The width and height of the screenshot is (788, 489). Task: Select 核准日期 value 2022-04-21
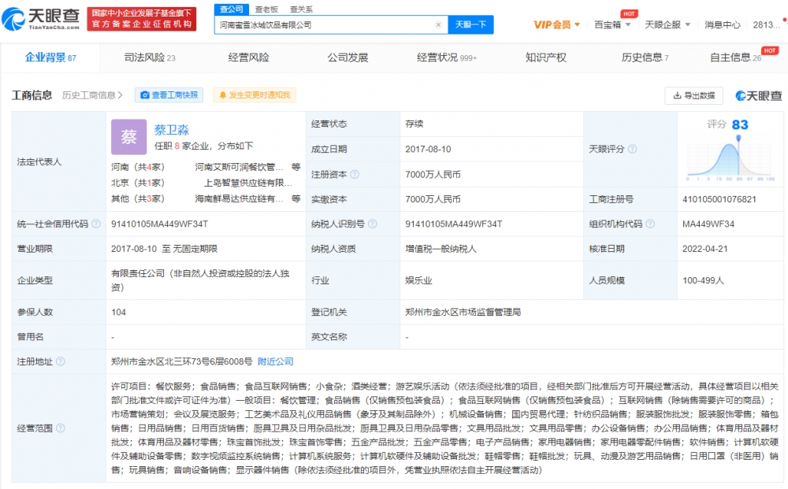pyautogui.click(x=704, y=249)
